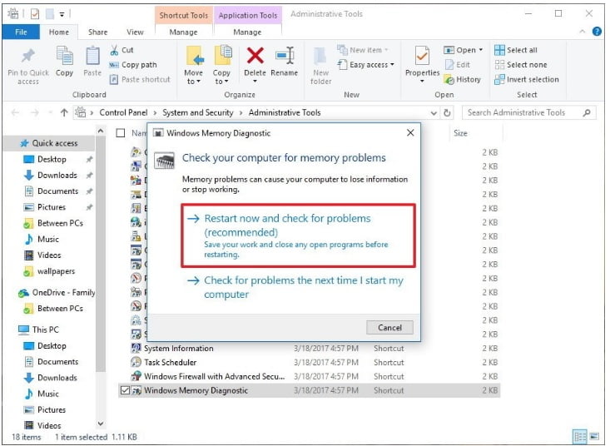Click Control Panel in address breadcrumb
Screen dimensions: 610x446
(123, 113)
